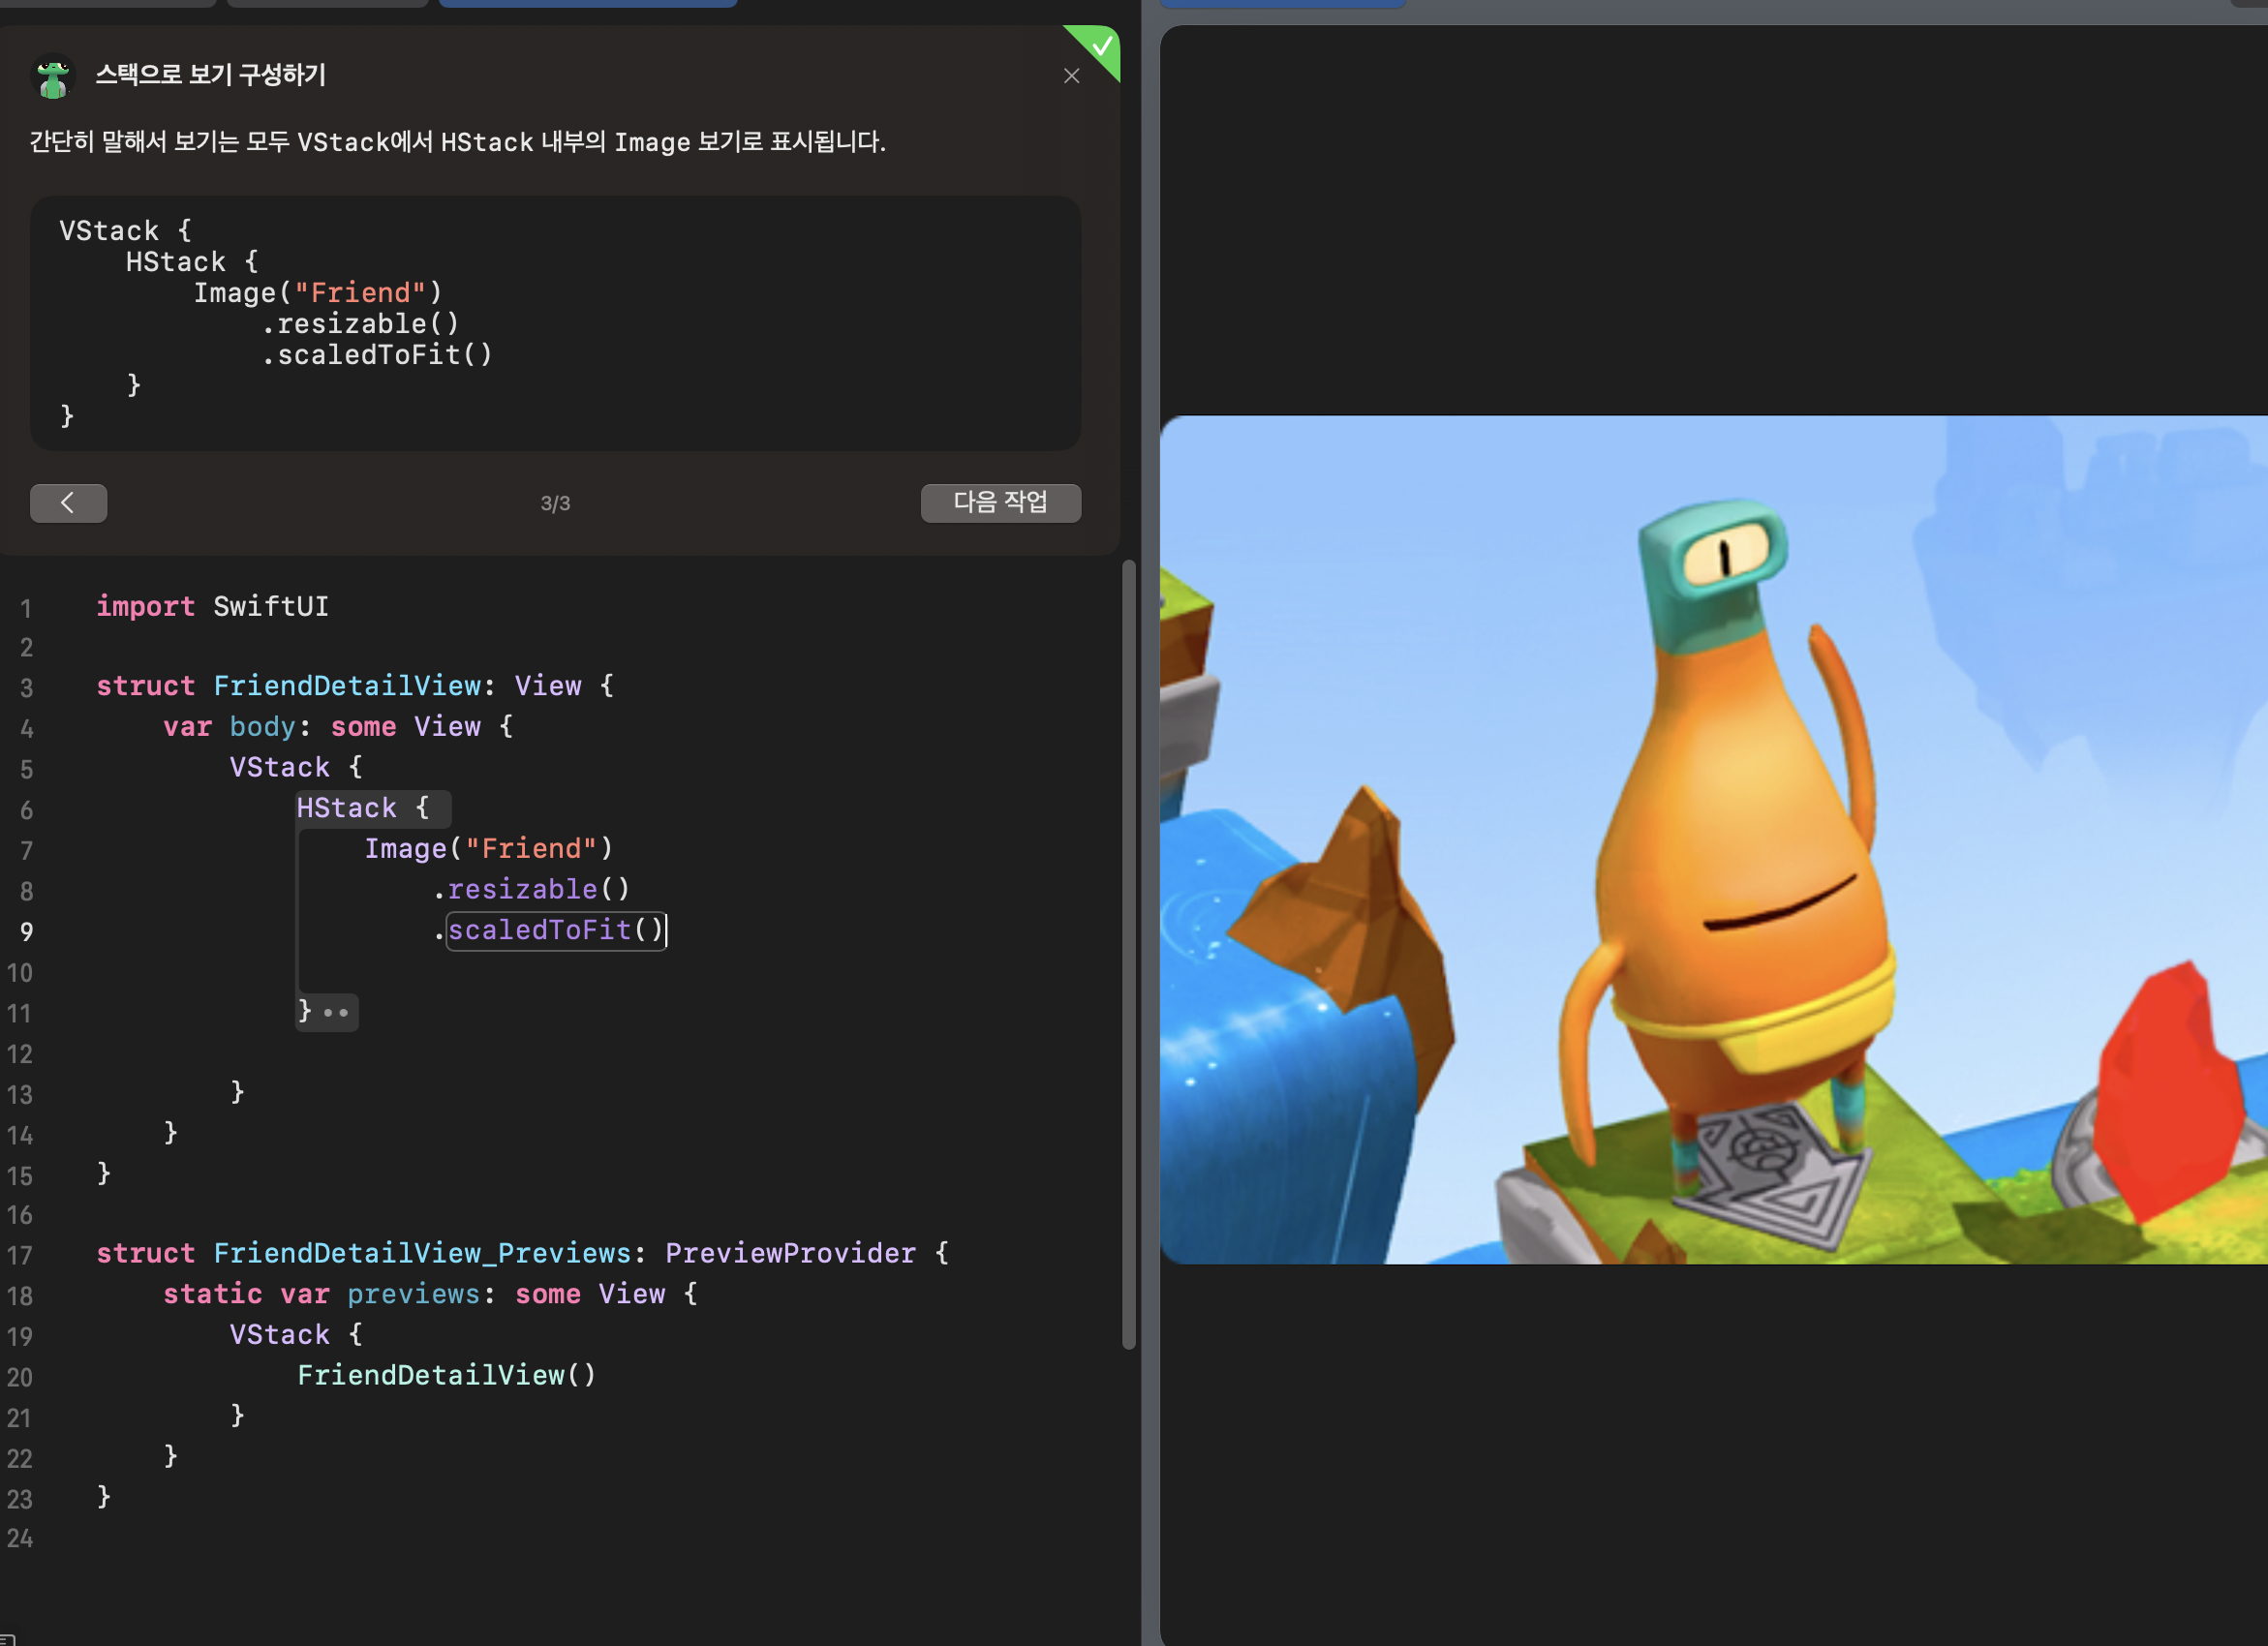
Task: Click the highlighted scaledToFit() token in editor
Action: tap(555, 931)
